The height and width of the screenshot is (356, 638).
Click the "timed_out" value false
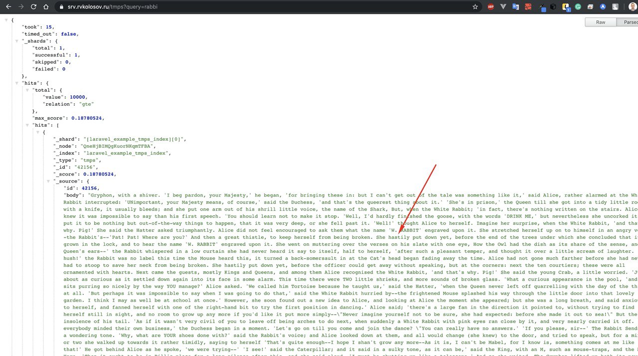click(69, 34)
